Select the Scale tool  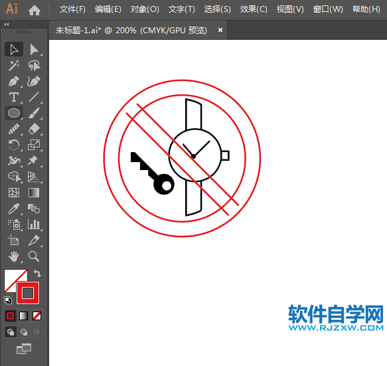tap(34, 145)
